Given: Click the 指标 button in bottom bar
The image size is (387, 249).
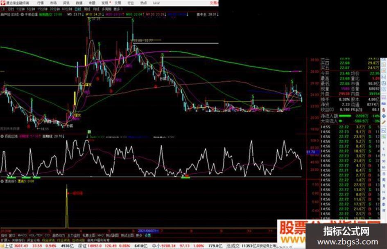Looking at the screenshot, I should pos(4,236).
